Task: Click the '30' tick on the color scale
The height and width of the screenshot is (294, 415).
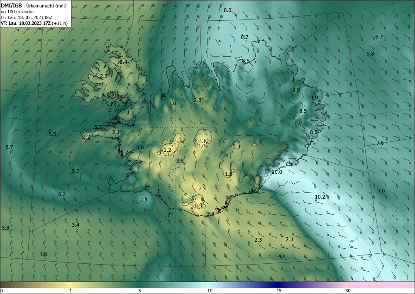Action: tap(348, 291)
